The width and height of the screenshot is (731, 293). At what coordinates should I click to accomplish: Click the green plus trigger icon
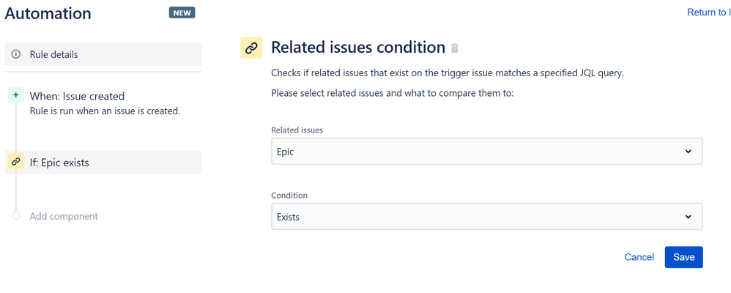16,95
